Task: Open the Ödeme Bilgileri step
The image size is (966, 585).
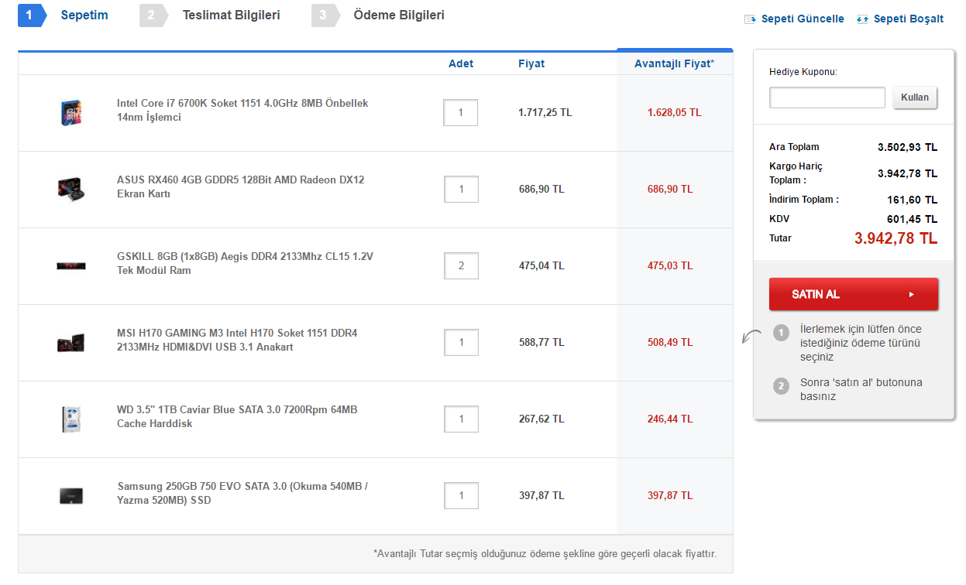Action: click(x=398, y=15)
